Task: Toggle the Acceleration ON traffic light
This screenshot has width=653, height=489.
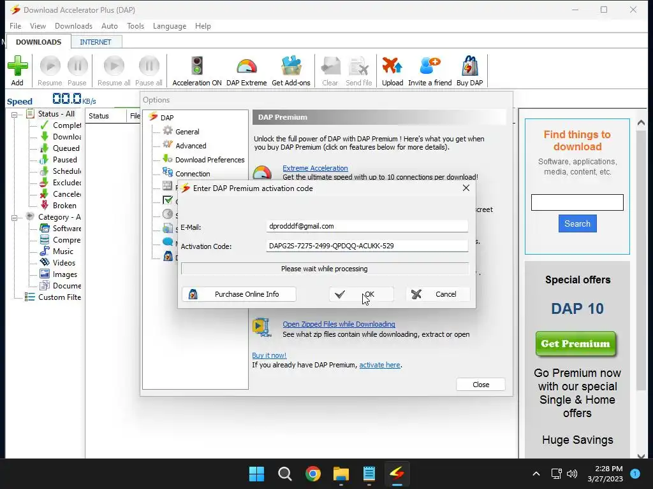Action: [x=197, y=66]
